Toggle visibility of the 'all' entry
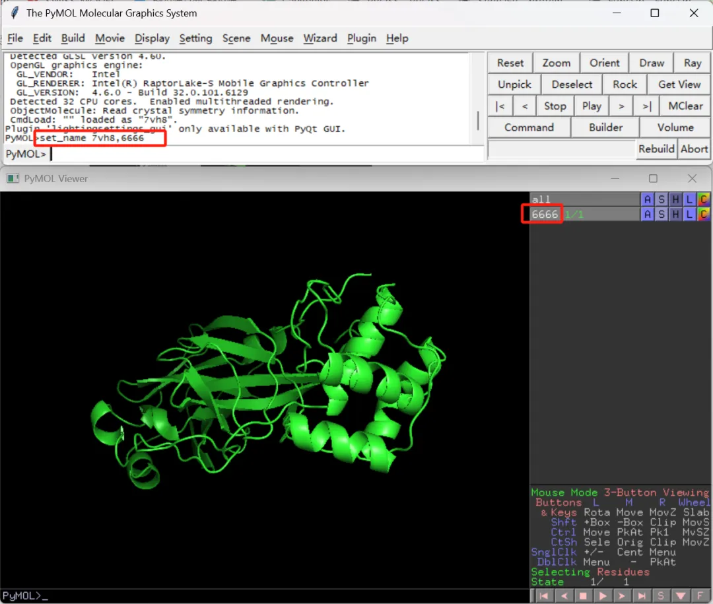Screen dimensions: 713x604 [585, 199]
